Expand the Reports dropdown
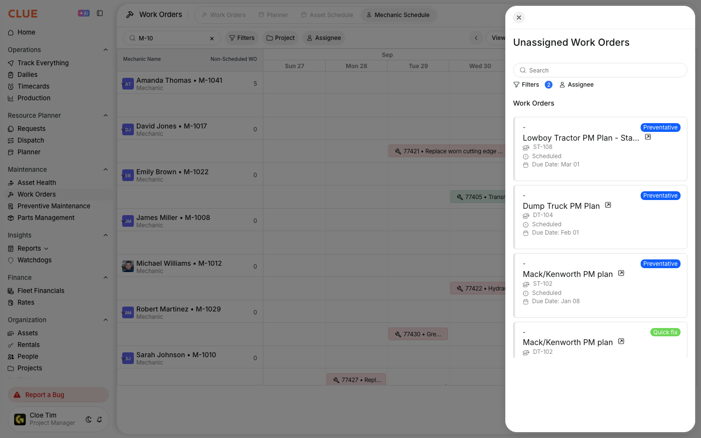Image resolution: width=701 pixels, height=438 pixels. point(46,249)
